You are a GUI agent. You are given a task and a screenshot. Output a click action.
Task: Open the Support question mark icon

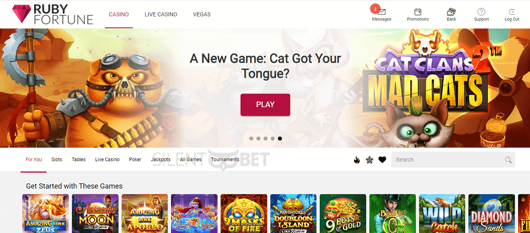(482, 12)
